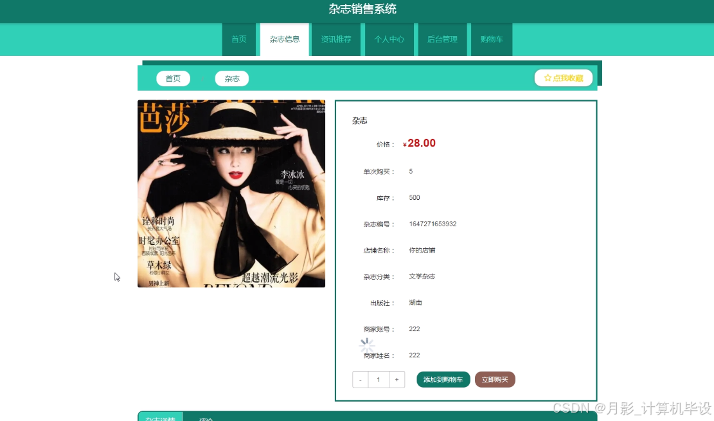Click the 点我收藏 favorite button

pos(564,77)
